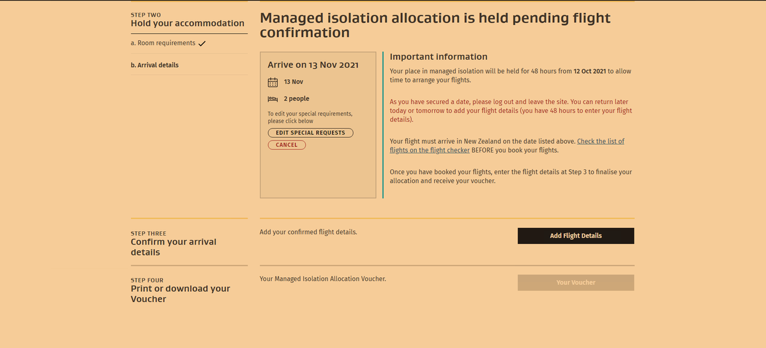Click the STEP THREE label

(x=148, y=234)
